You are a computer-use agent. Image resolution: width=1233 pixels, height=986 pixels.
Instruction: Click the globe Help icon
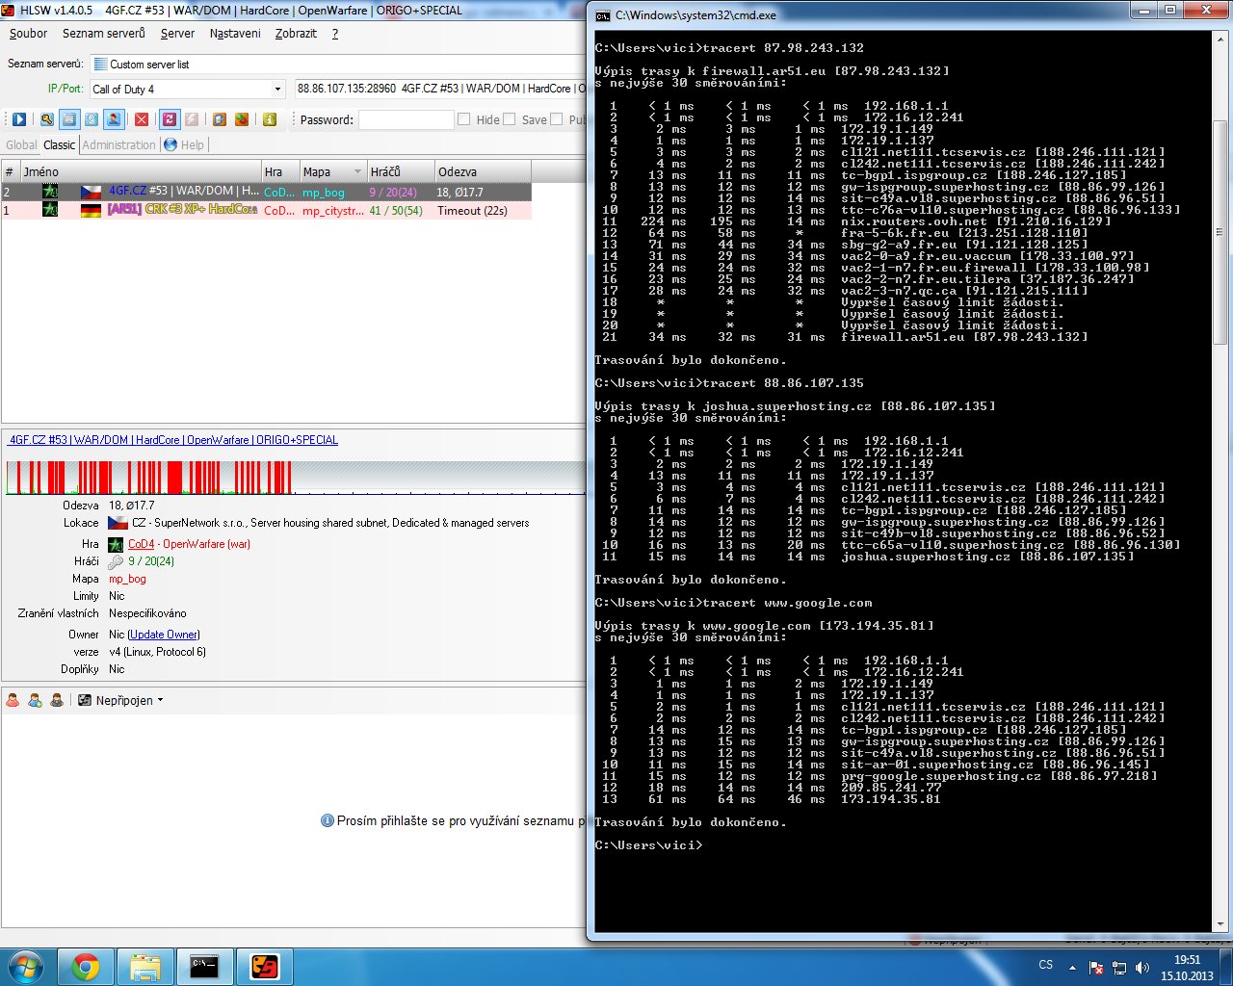(171, 144)
